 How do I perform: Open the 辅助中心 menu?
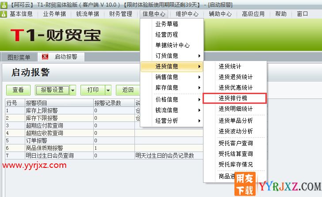click(220, 14)
